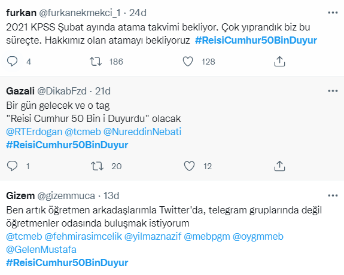Screen dimensions: 344x275
Task: Share furkan's tweet via share icon
Action: point(279,62)
